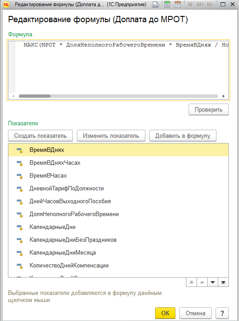
Task: Click the print/save icon in title bar
Action: (156, 4)
